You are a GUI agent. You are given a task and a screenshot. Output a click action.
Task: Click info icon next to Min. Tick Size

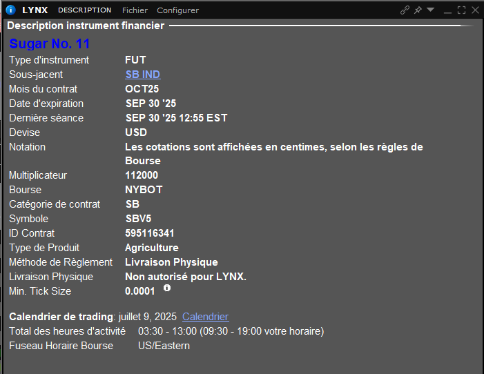(166, 288)
